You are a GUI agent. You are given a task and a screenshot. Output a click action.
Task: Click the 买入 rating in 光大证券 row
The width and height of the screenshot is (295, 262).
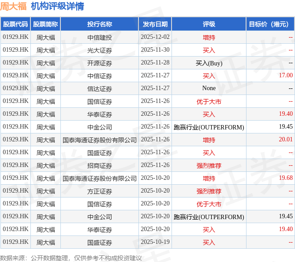point(209,50)
